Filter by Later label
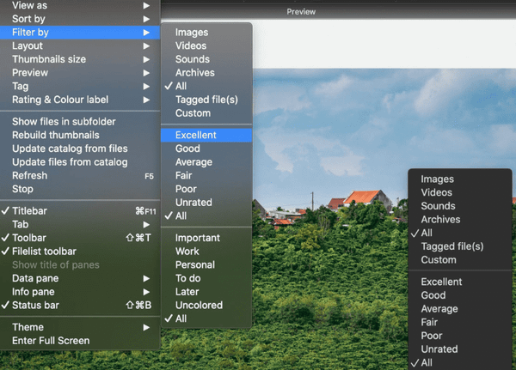This screenshot has height=370, width=516. (206, 292)
